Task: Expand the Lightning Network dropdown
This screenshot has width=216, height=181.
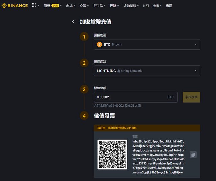Action: coord(195,71)
